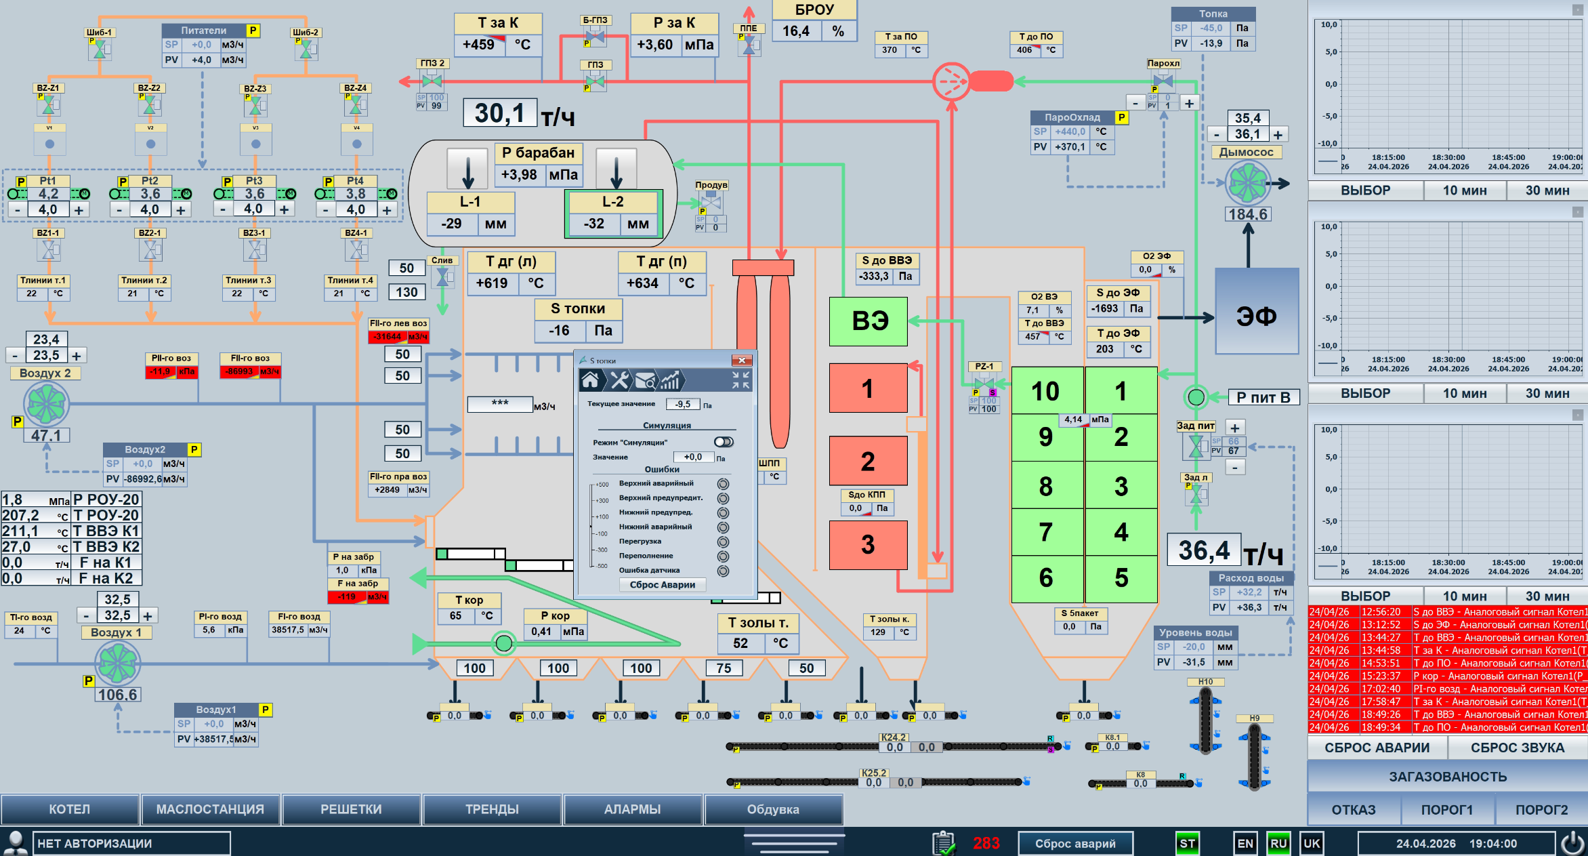Click the Воздух 1 fan icon

tap(117, 664)
